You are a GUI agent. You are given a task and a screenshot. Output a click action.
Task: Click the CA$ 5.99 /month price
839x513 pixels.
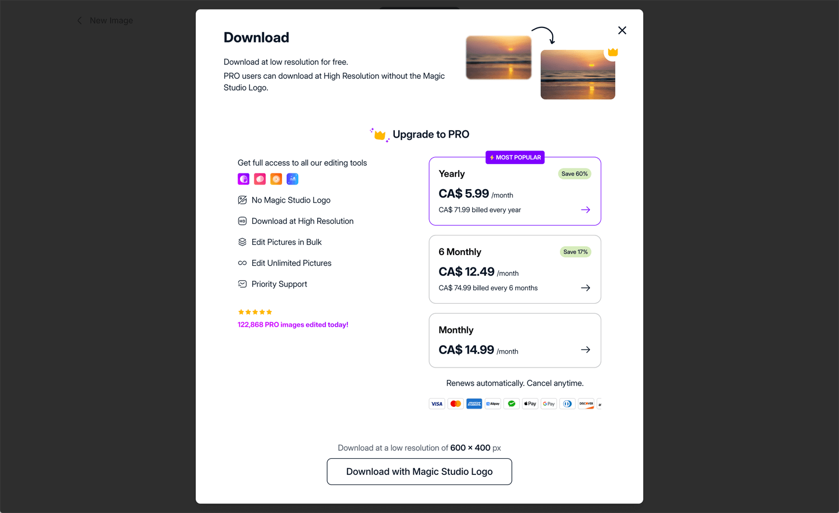pyautogui.click(x=475, y=194)
